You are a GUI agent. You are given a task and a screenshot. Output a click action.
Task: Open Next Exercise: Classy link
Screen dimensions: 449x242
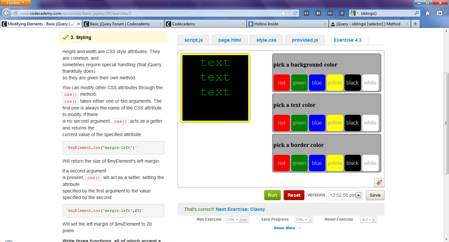coord(240,209)
